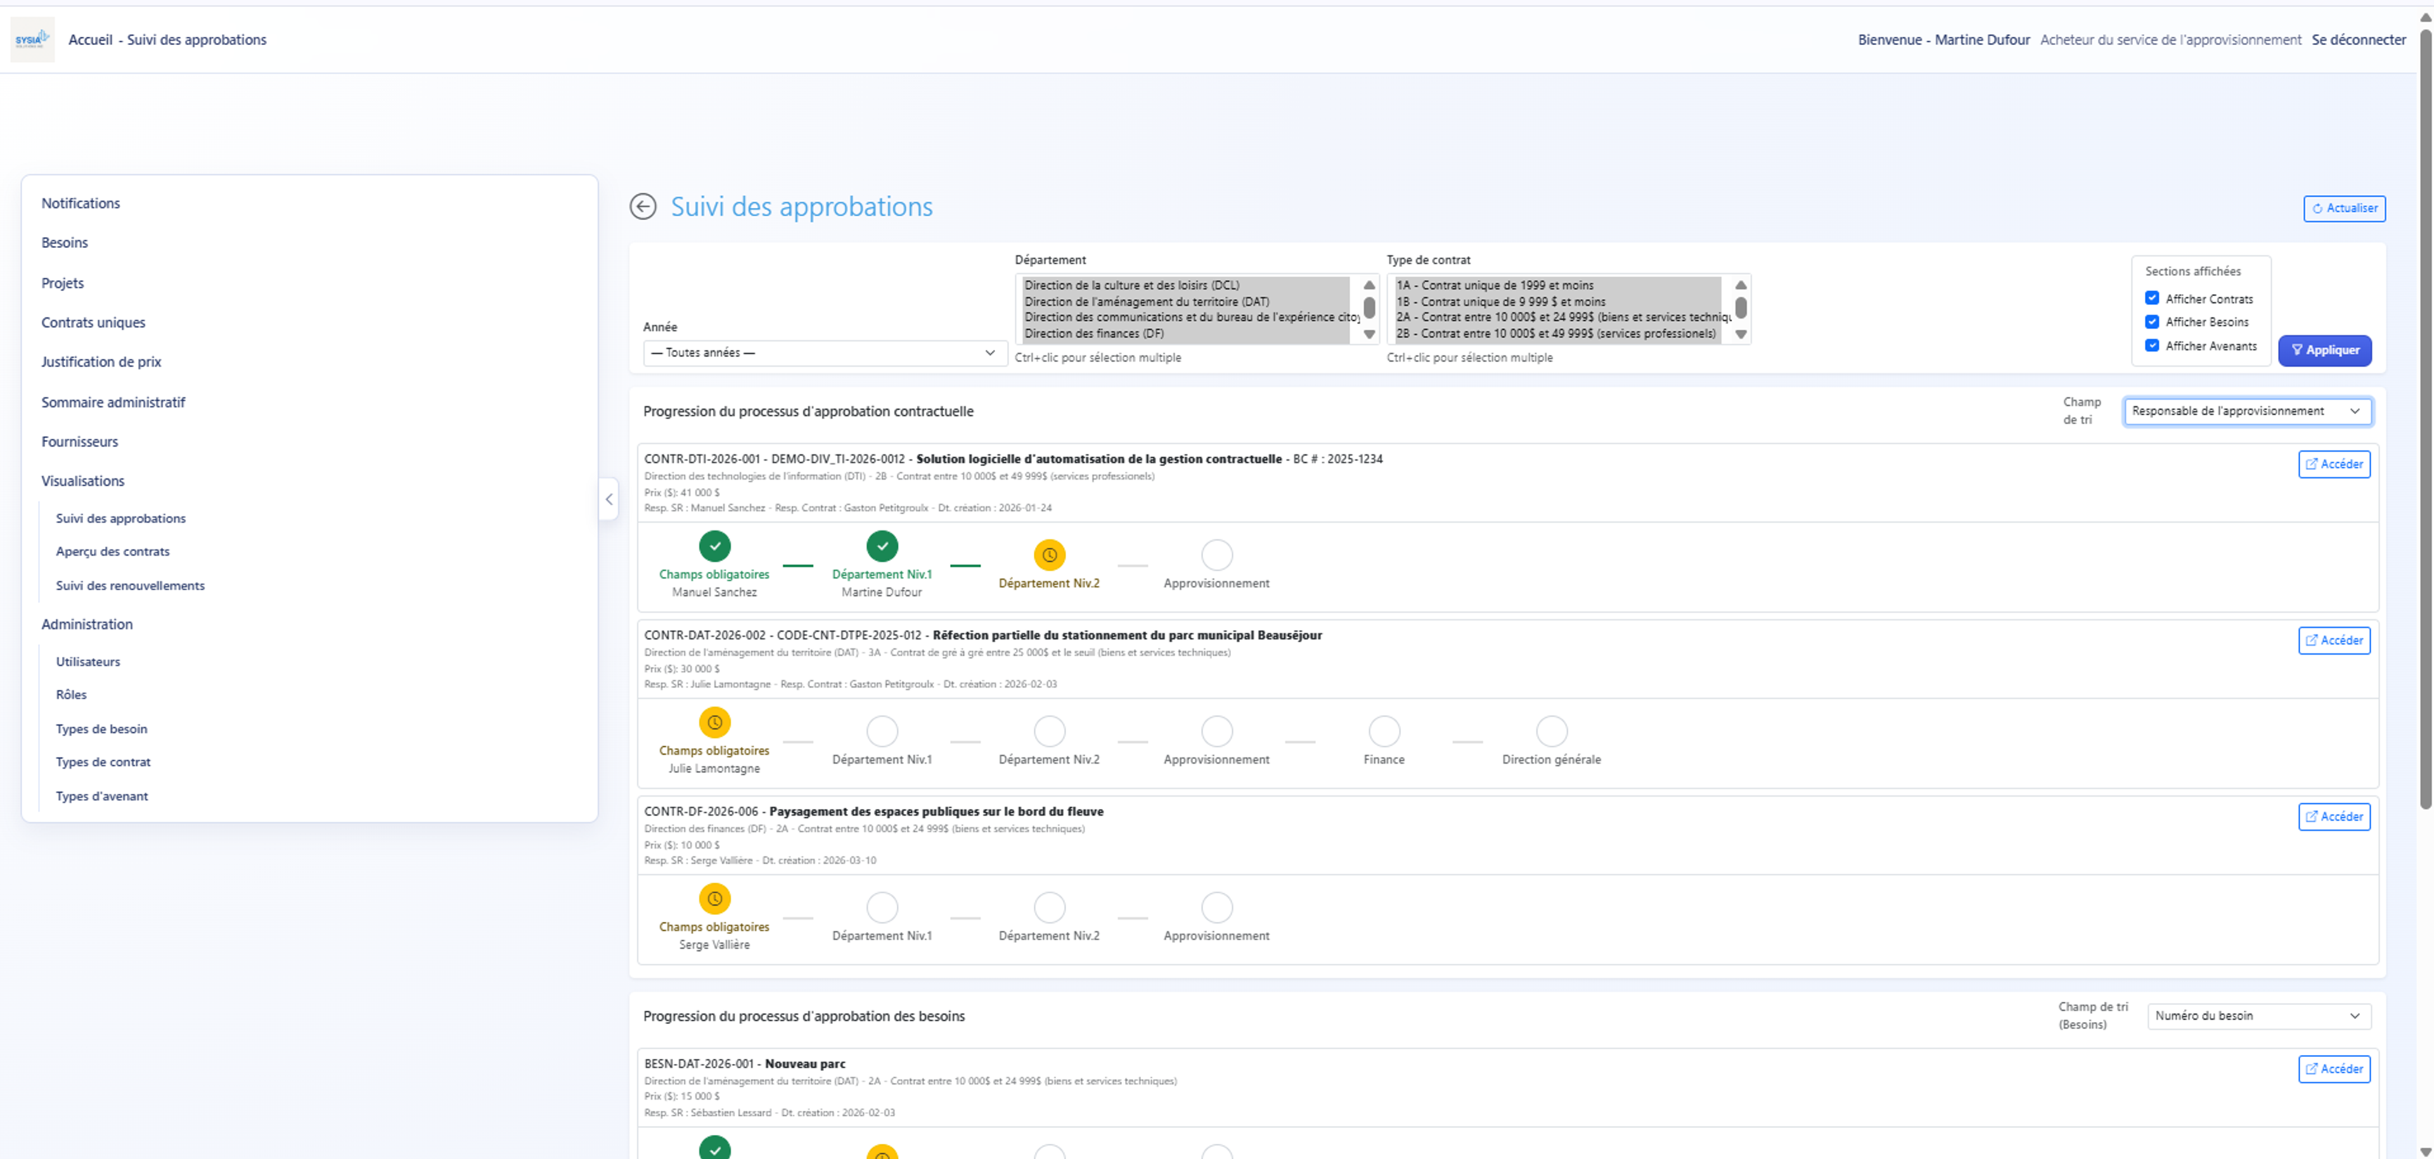Click the Approvisionnement circle for CONTR-DAT-2026-002
Screen dimensions: 2434x1159
coord(1216,731)
